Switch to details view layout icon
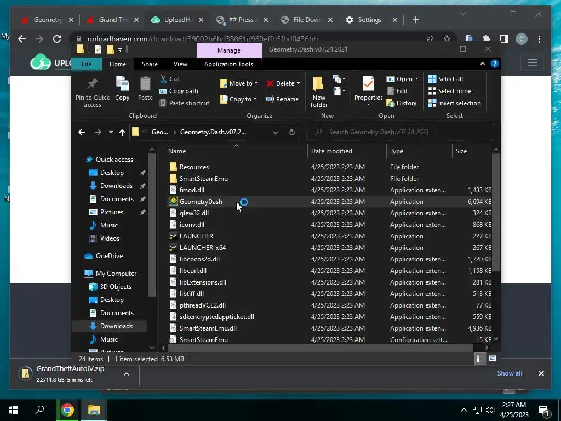Image resolution: width=561 pixels, height=421 pixels. 479,359
